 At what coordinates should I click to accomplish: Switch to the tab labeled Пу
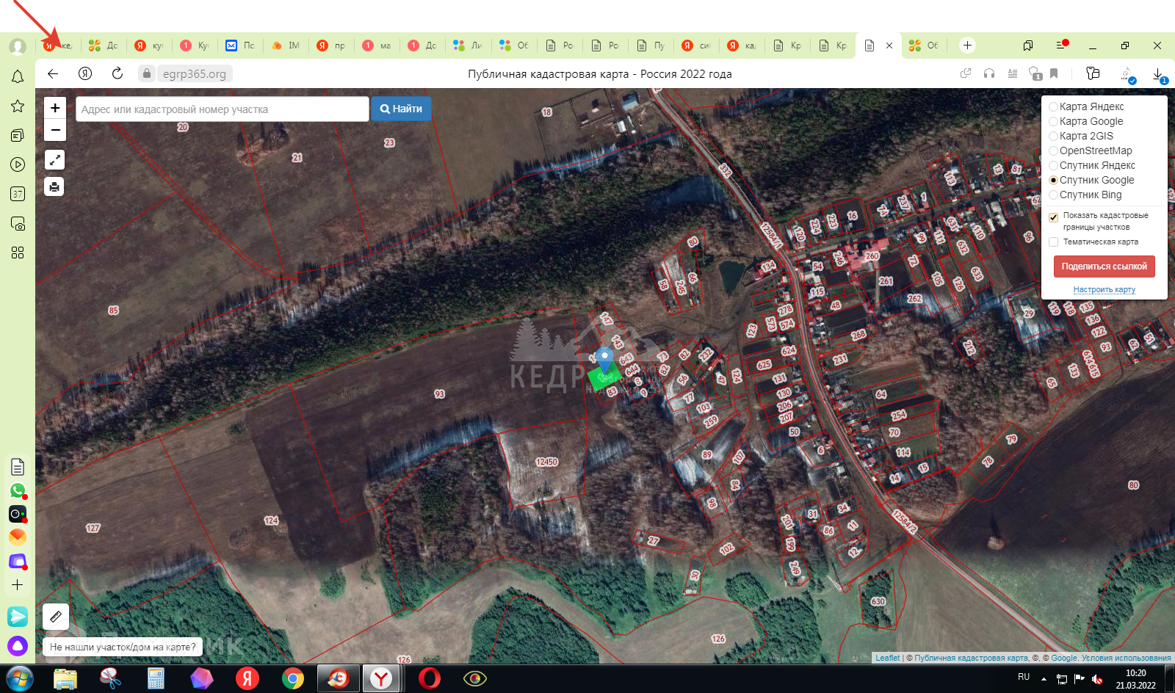click(x=649, y=46)
